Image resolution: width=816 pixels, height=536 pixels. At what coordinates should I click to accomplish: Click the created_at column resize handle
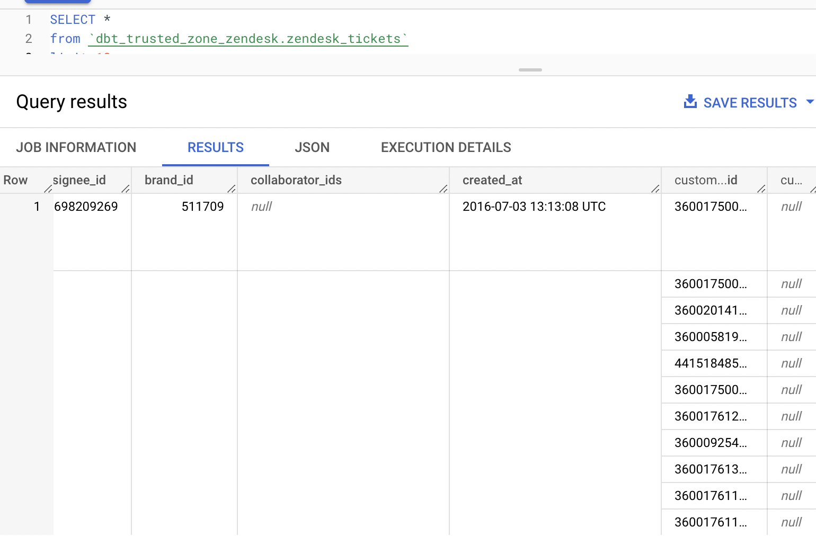[x=655, y=189]
